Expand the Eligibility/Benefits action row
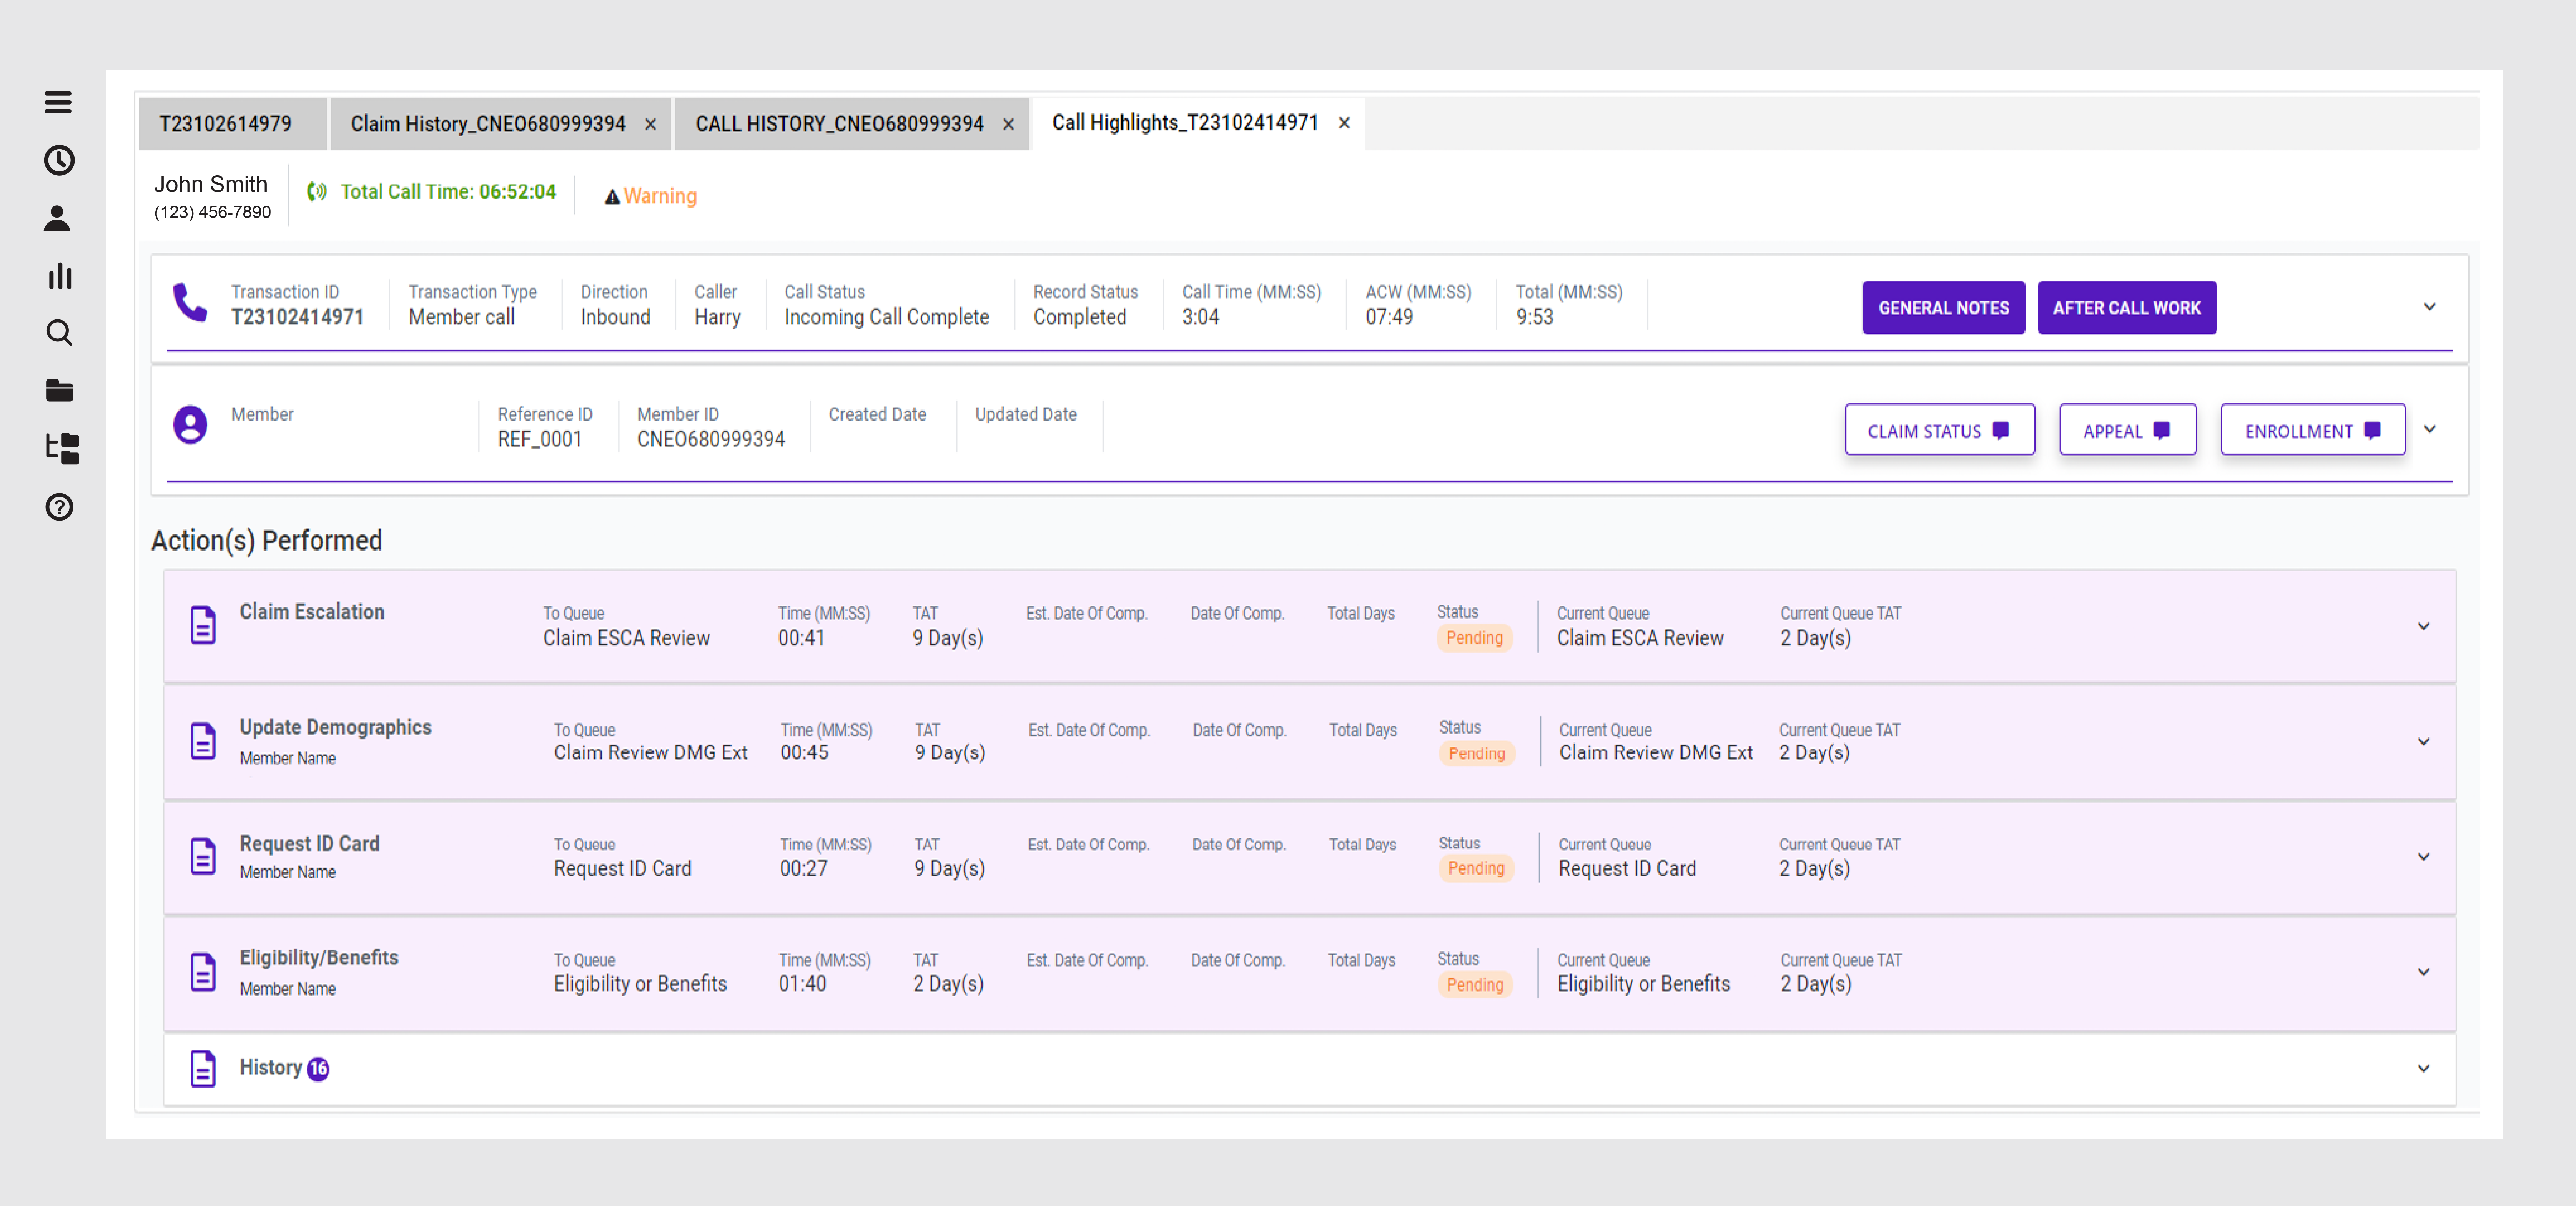The width and height of the screenshot is (2576, 1206). click(2423, 972)
